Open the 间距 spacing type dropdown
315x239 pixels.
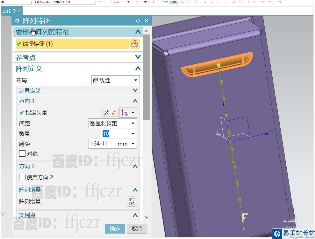click(113, 123)
